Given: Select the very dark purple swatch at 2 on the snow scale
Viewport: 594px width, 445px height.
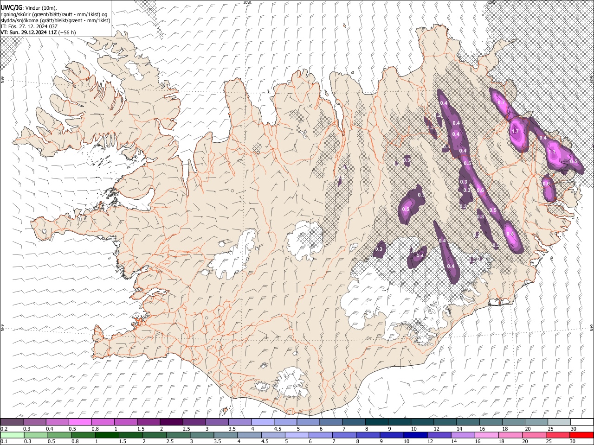Looking at the screenshot, I should pos(171,422).
